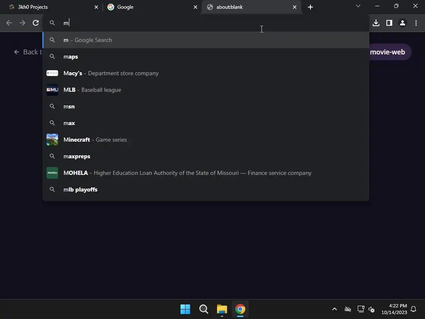Click the OneDrive cloud tray icon

pyautogui.click(x=348, y=309)
